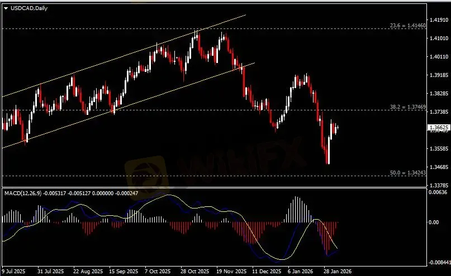Click price scale value 1.39185

[439, 75]
